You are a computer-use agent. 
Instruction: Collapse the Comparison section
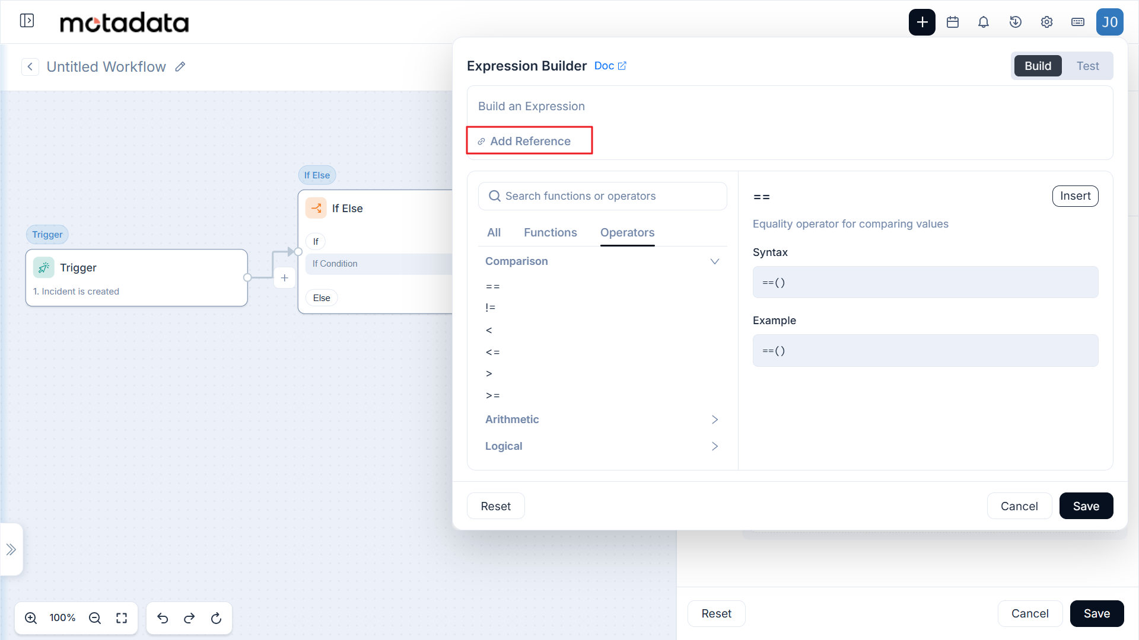tap(602, 261)
